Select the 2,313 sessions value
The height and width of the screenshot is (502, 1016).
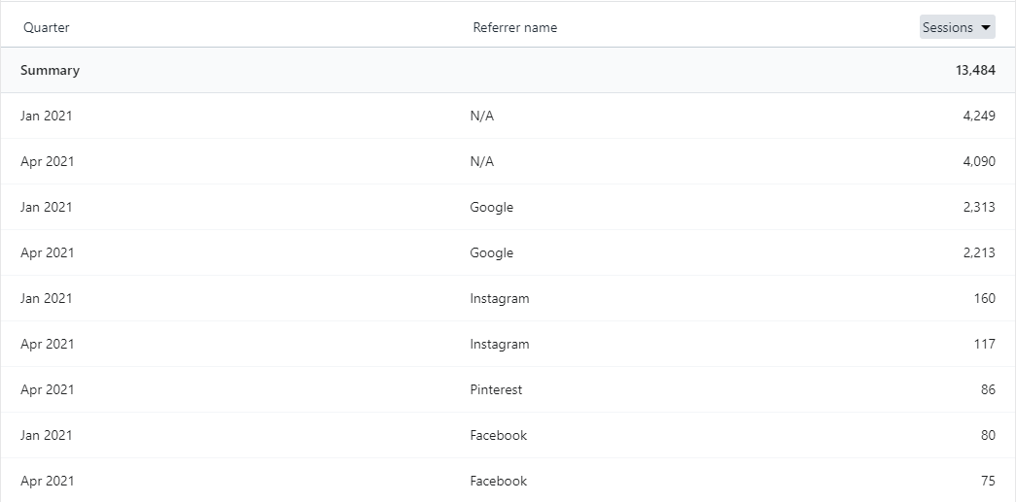979,207
